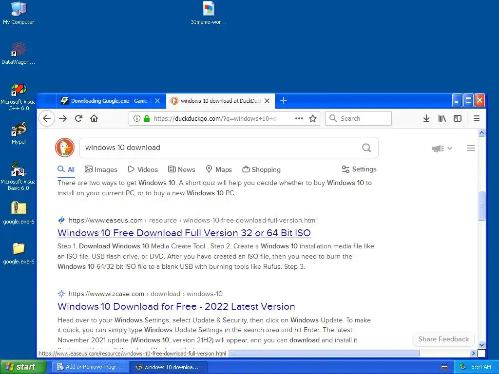The width and height of the screenshot is (499, 374).
Task: Click the DuckDuckGo duck logo
Action: pos(65,148)
